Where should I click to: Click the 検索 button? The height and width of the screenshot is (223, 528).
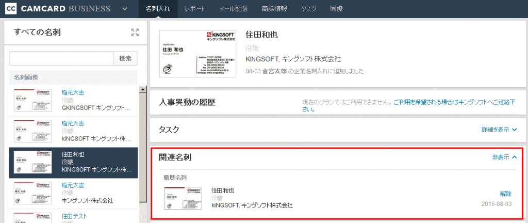tap(125, 58)
